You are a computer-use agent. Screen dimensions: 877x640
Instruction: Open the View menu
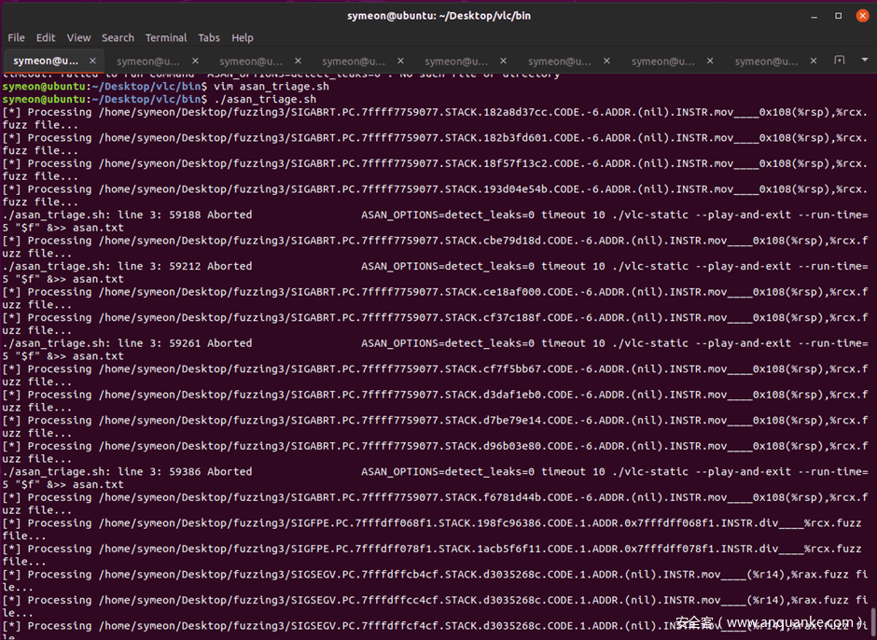[x=79, y=38]
